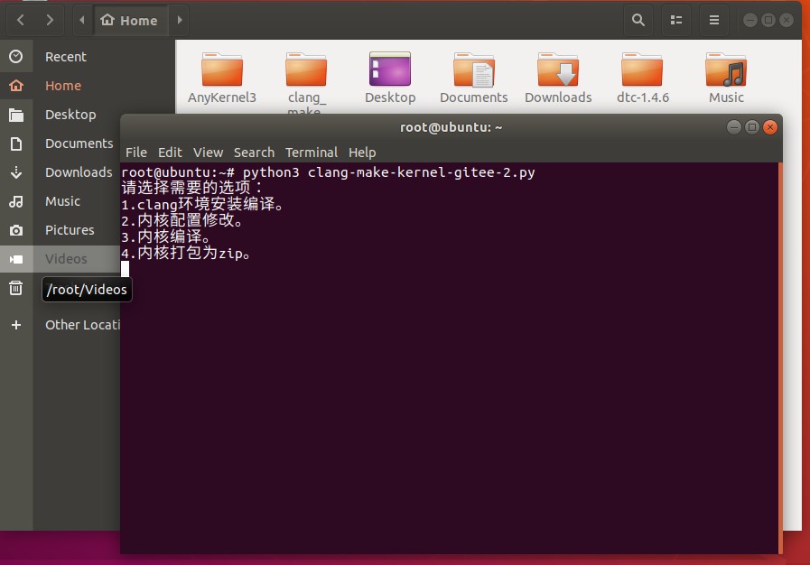Click the Music note icon in sidebar
Image resolution: width=810 pixels, height=565 pixels.
point(16,201)
